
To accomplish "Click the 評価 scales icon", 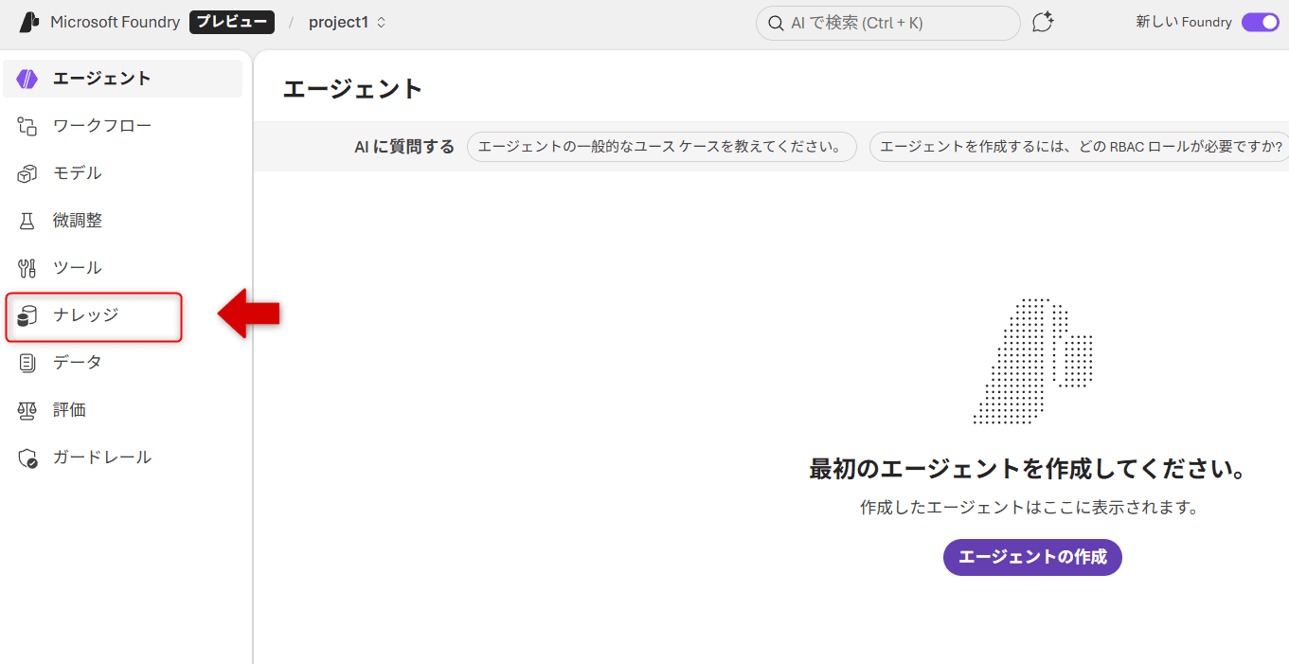I will (27, 410).
